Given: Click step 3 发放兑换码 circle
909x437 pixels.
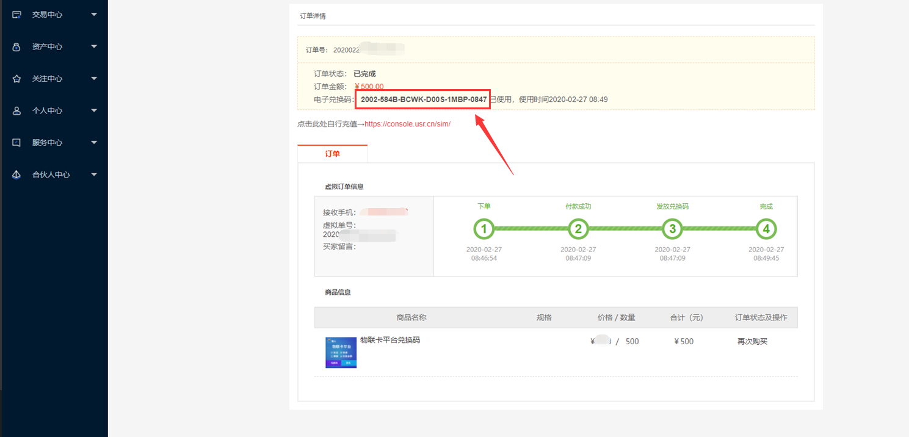Looking at the screenshot, I should coord(672,229).
